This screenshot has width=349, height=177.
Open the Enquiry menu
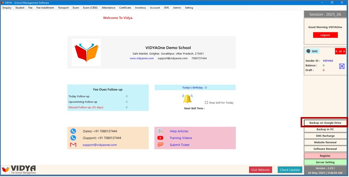[x=7, y=7]
